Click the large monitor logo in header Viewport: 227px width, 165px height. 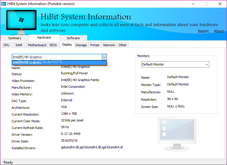tap(21, 22)
